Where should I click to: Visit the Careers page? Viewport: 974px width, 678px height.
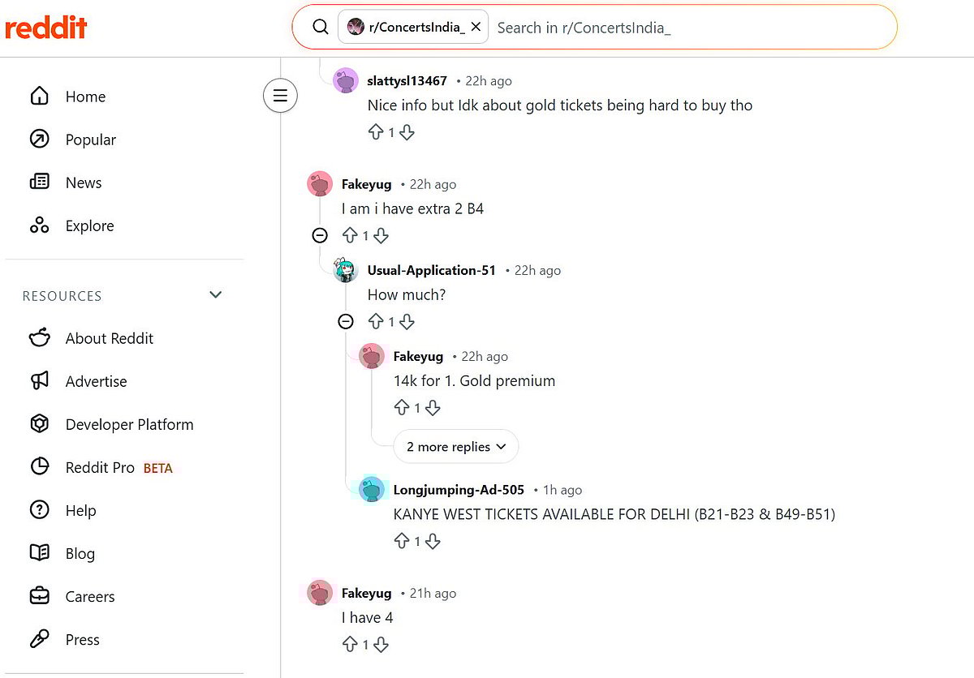tap(89, 596)
